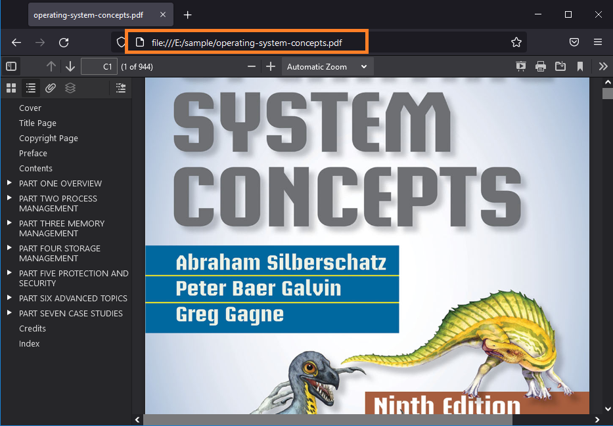Open the PDF tools double-chevron menu
This screenshot has width=613, height=426.
point(603,66)
